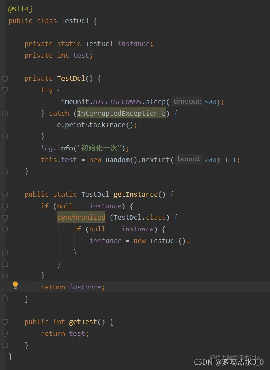Click the fold end marker below return instance

[5, 299]
